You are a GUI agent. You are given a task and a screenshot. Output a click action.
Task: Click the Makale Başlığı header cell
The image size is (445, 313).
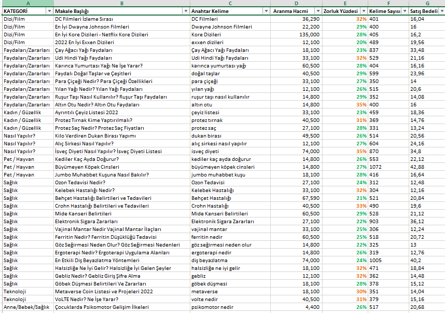122,11
